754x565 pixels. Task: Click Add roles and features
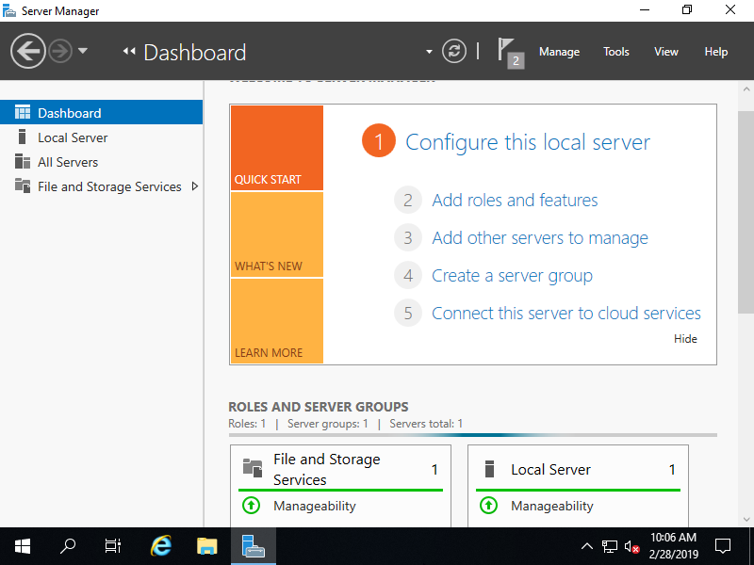tap(515, 200)
